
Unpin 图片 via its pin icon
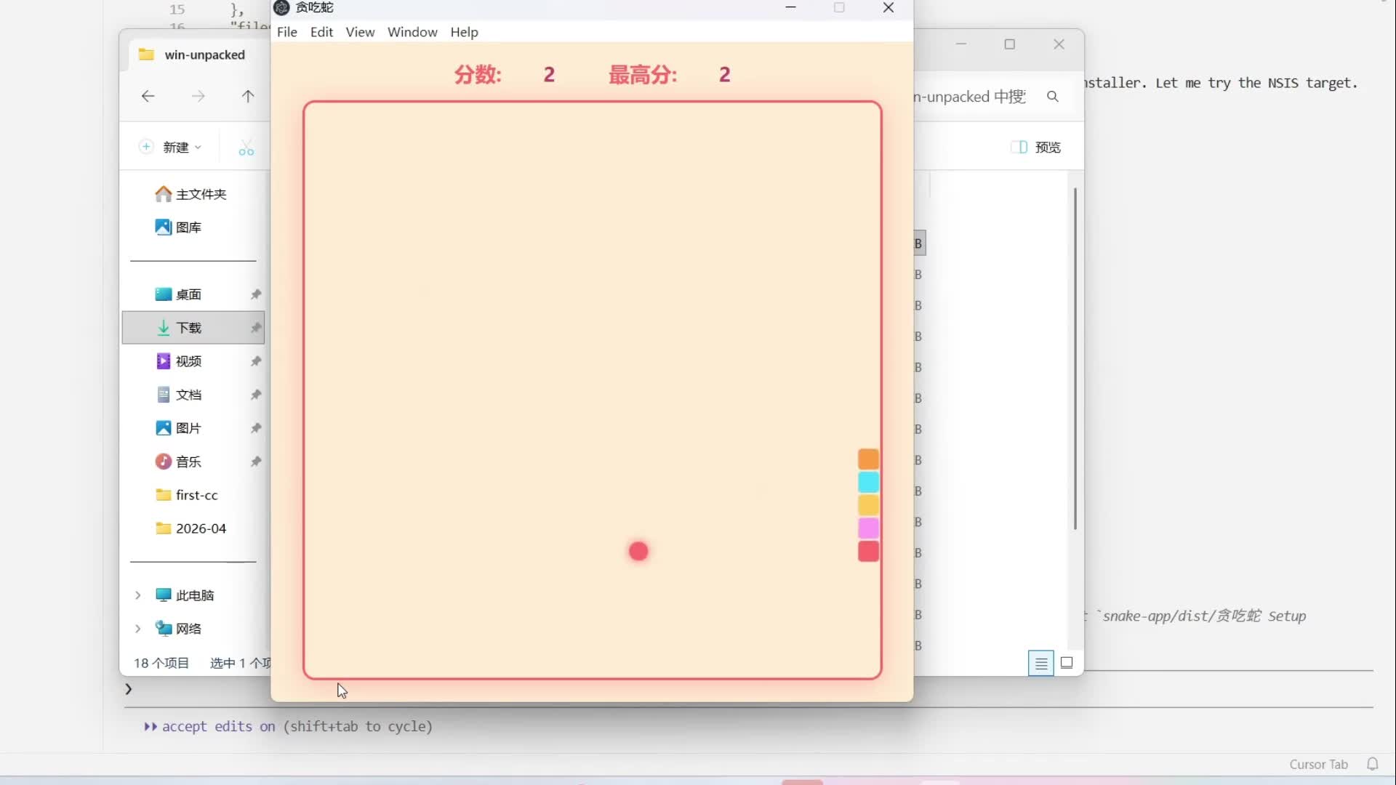click(x=256, y=428)
